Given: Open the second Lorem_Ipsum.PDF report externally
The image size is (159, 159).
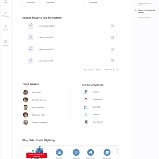Looking at the screenshot, I should 112,61.
